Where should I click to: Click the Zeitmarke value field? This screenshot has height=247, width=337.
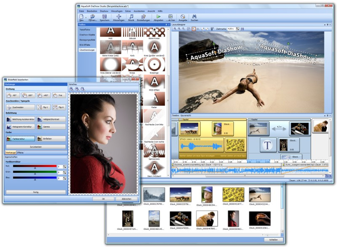coord(231,29)
